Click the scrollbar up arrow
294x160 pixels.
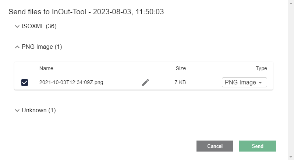291,3
